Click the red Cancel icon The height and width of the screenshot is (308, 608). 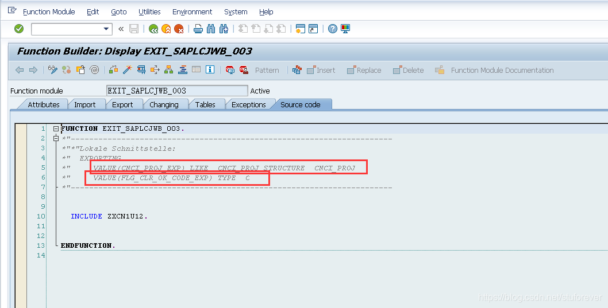tap(179, 29)
